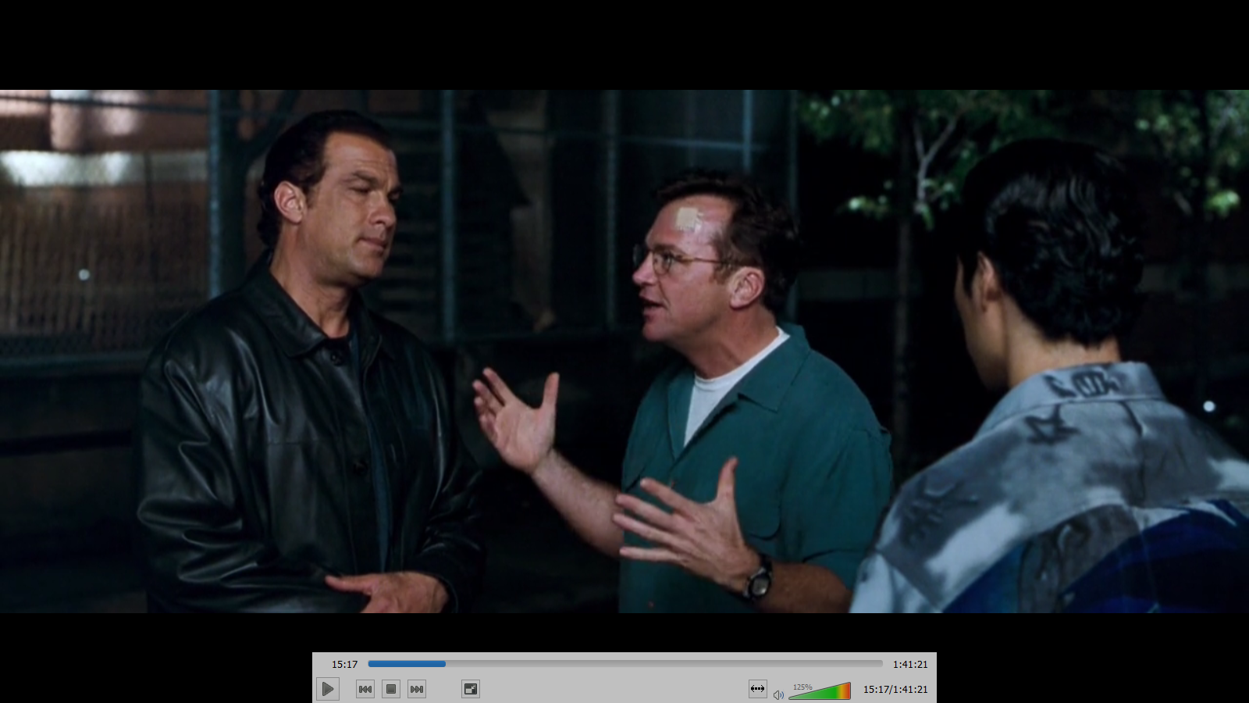Viewport: 1249px width, 703px height.
Task: Set the volume on the 125% slider
Action: click(820, 691)
